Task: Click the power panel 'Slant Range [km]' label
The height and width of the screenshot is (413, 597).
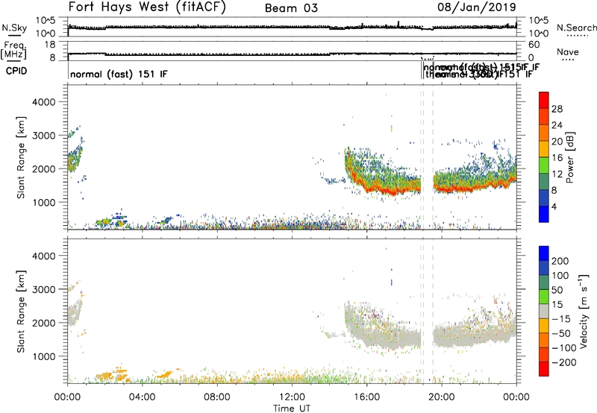Action: point(21,157)
